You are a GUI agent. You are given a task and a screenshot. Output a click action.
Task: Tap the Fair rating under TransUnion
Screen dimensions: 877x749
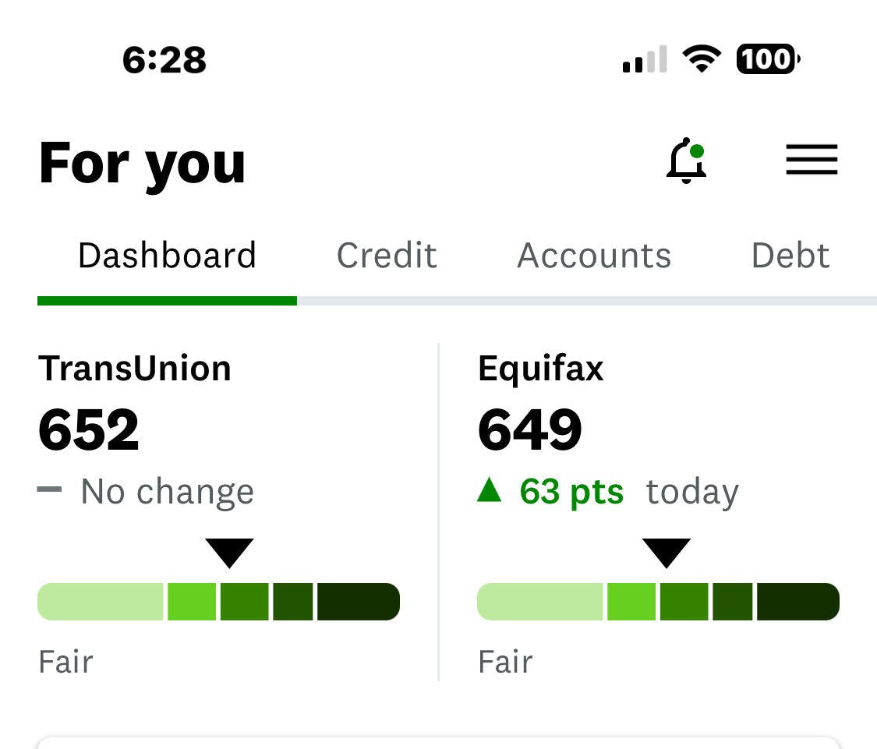click(65, 662)
